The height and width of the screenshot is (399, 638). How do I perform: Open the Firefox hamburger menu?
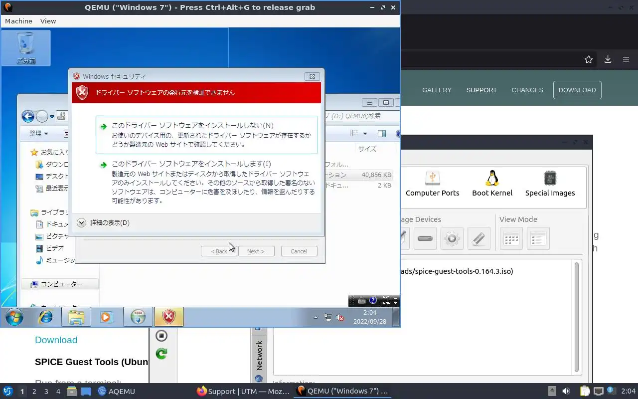(x=626, y=59)
